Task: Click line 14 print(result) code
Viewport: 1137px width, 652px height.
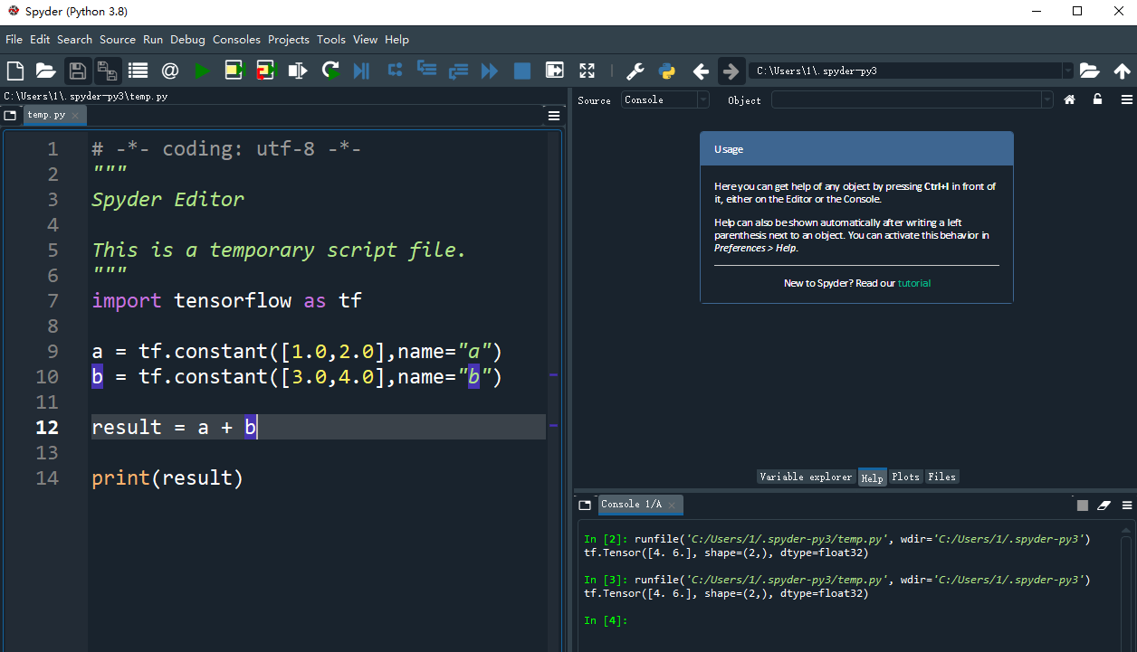Action: (167, 477)
